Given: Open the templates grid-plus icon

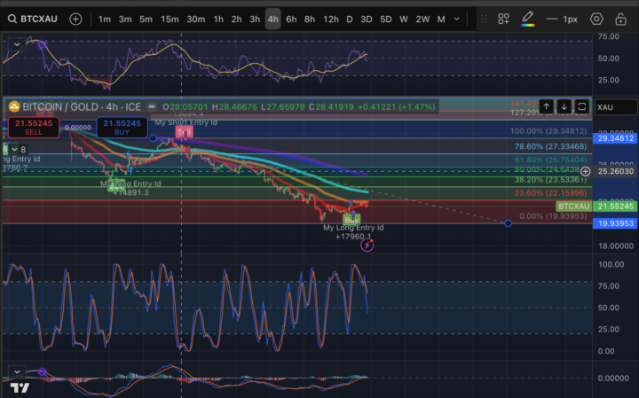Looking at the screenshot, I should coord(504,19).
